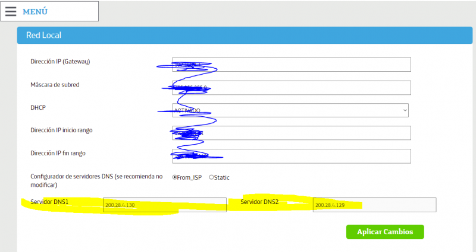Click the Dirección IP inicio rango field
Image resolution: width=476 pixels, height=252 pixels.
291,133
